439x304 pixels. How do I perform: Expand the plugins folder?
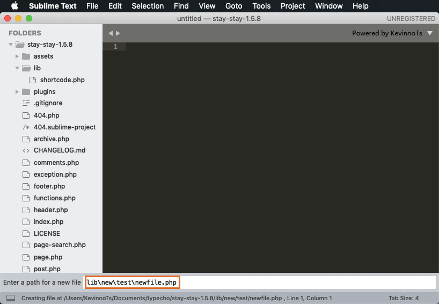click(17, 92)
